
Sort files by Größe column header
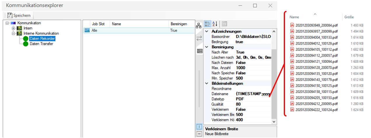click(349, 17)
